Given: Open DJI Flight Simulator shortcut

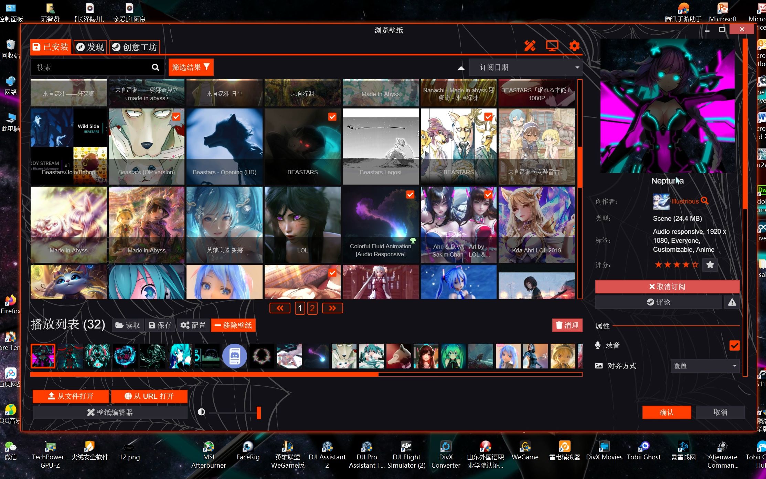Looking at the screenshot, I should [406, 455].
